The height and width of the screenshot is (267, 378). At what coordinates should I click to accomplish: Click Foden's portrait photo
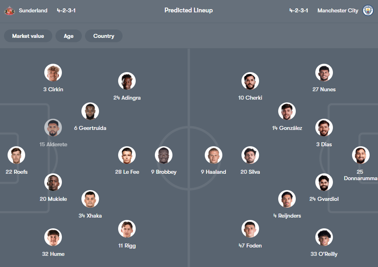pos(250,229)
